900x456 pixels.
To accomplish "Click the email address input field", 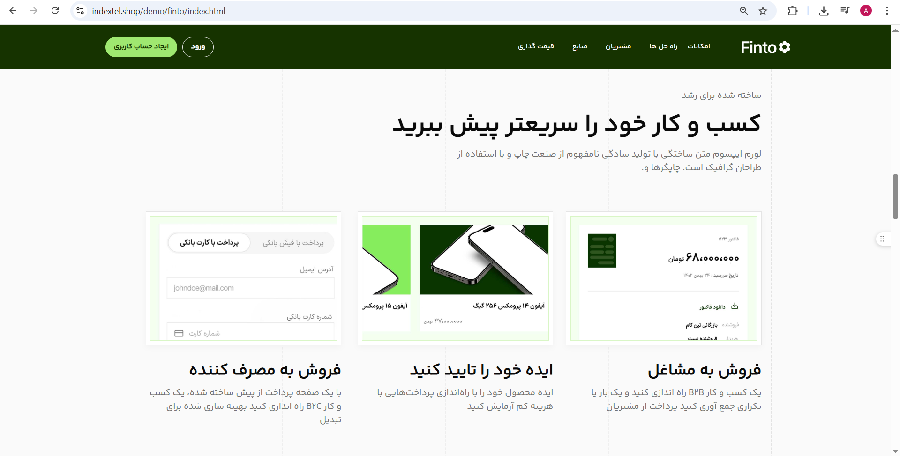I will pos(250,288).
